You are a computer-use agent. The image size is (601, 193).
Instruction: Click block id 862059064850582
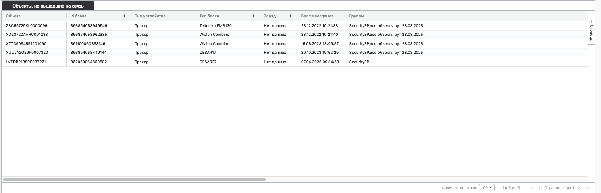89,62
